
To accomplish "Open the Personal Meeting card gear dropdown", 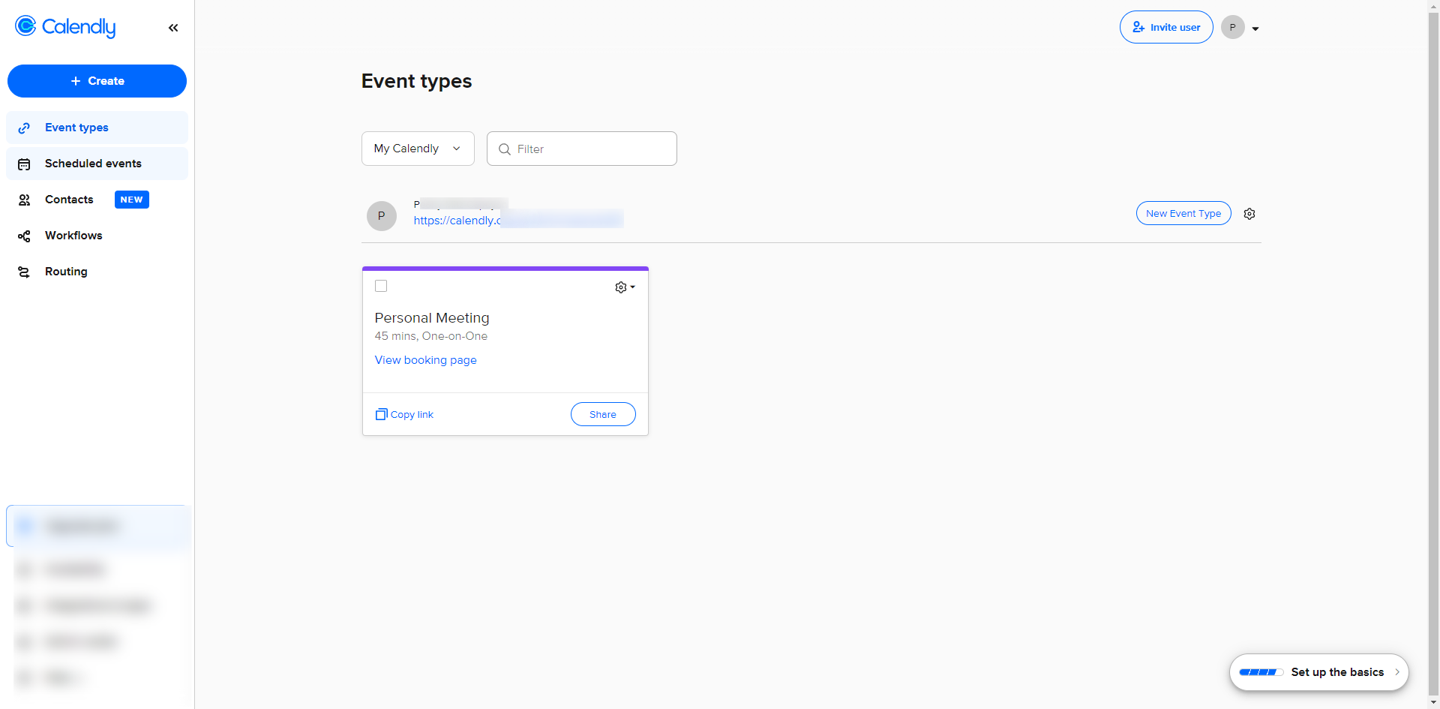I will tap(625, 287).
